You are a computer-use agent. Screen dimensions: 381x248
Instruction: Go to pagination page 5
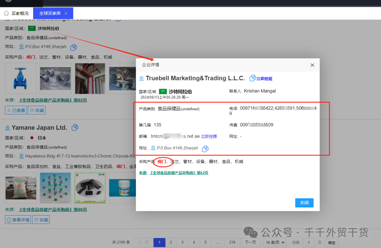click(206, 242)
